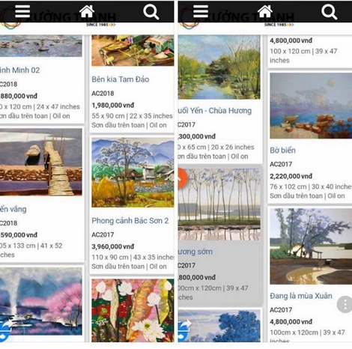Tap home icon in right screen
The width and height of the screenshot is (352, 349).
click(265, 11)
